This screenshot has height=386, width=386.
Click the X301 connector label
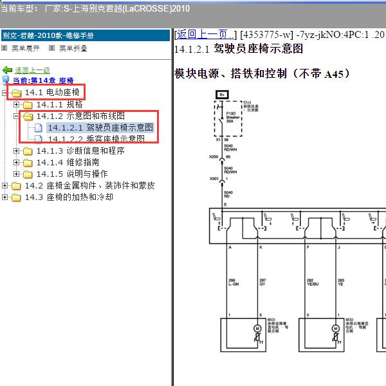tap(214, 178)
